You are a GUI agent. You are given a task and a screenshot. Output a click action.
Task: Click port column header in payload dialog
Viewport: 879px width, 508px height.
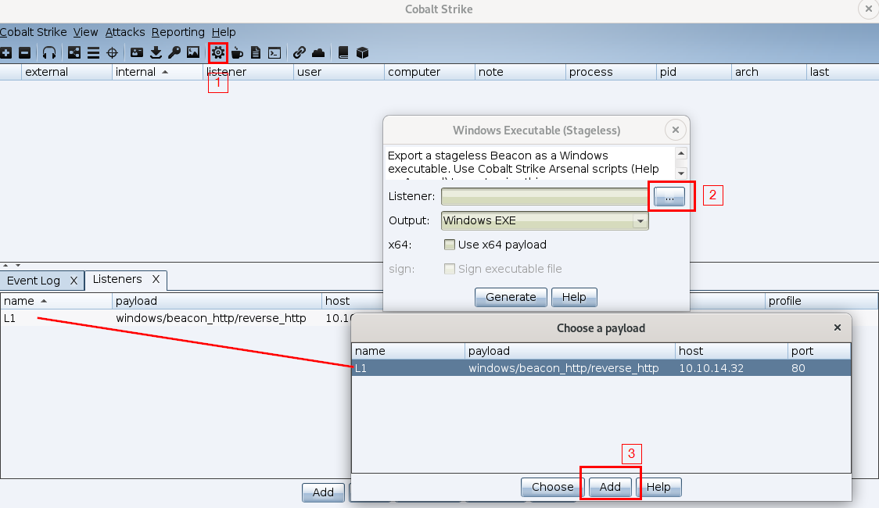pos(819,351)
